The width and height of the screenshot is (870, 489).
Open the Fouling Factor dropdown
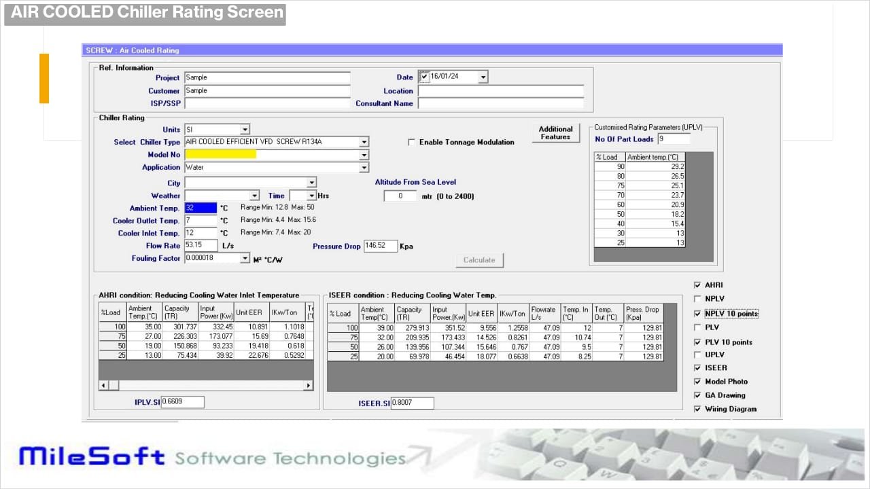pyautogui.click(x=245, y=258)
